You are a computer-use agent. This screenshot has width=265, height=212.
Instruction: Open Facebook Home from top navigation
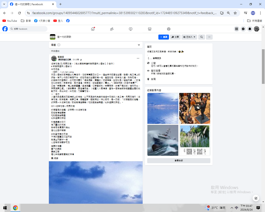click(93, 29)
